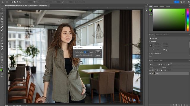Choose Add to Selection mode icon

coord(15,2)
